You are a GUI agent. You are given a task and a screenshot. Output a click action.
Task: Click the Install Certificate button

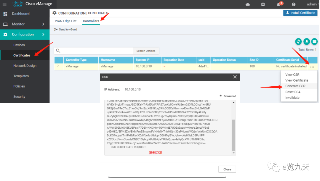pos(300,13)
